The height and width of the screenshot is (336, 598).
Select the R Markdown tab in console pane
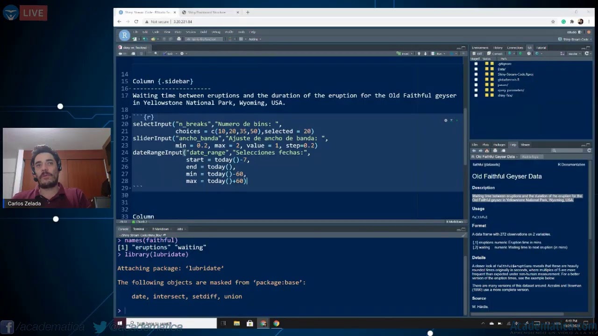(160, 229)
